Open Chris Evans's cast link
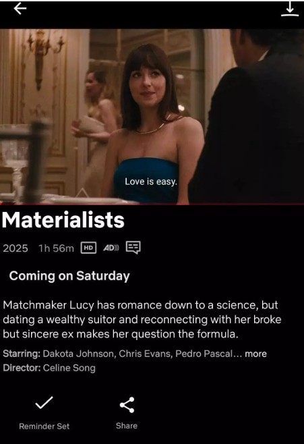This screenshot has height=444, width=304. pyautogui.click(x=144, y=354)
